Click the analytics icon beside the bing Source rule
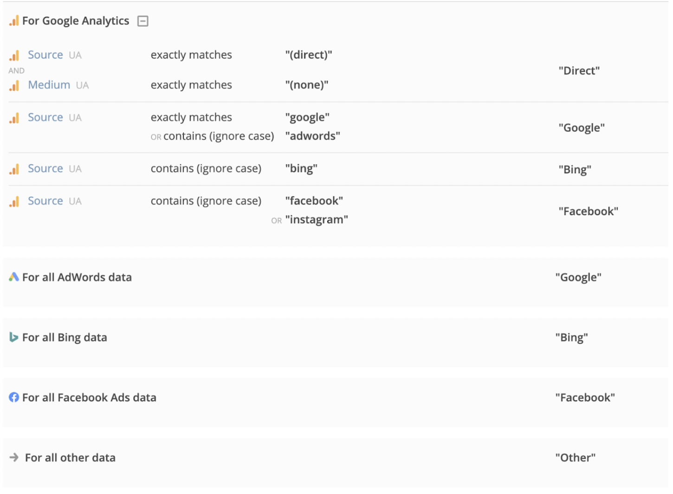 [14, 169]
